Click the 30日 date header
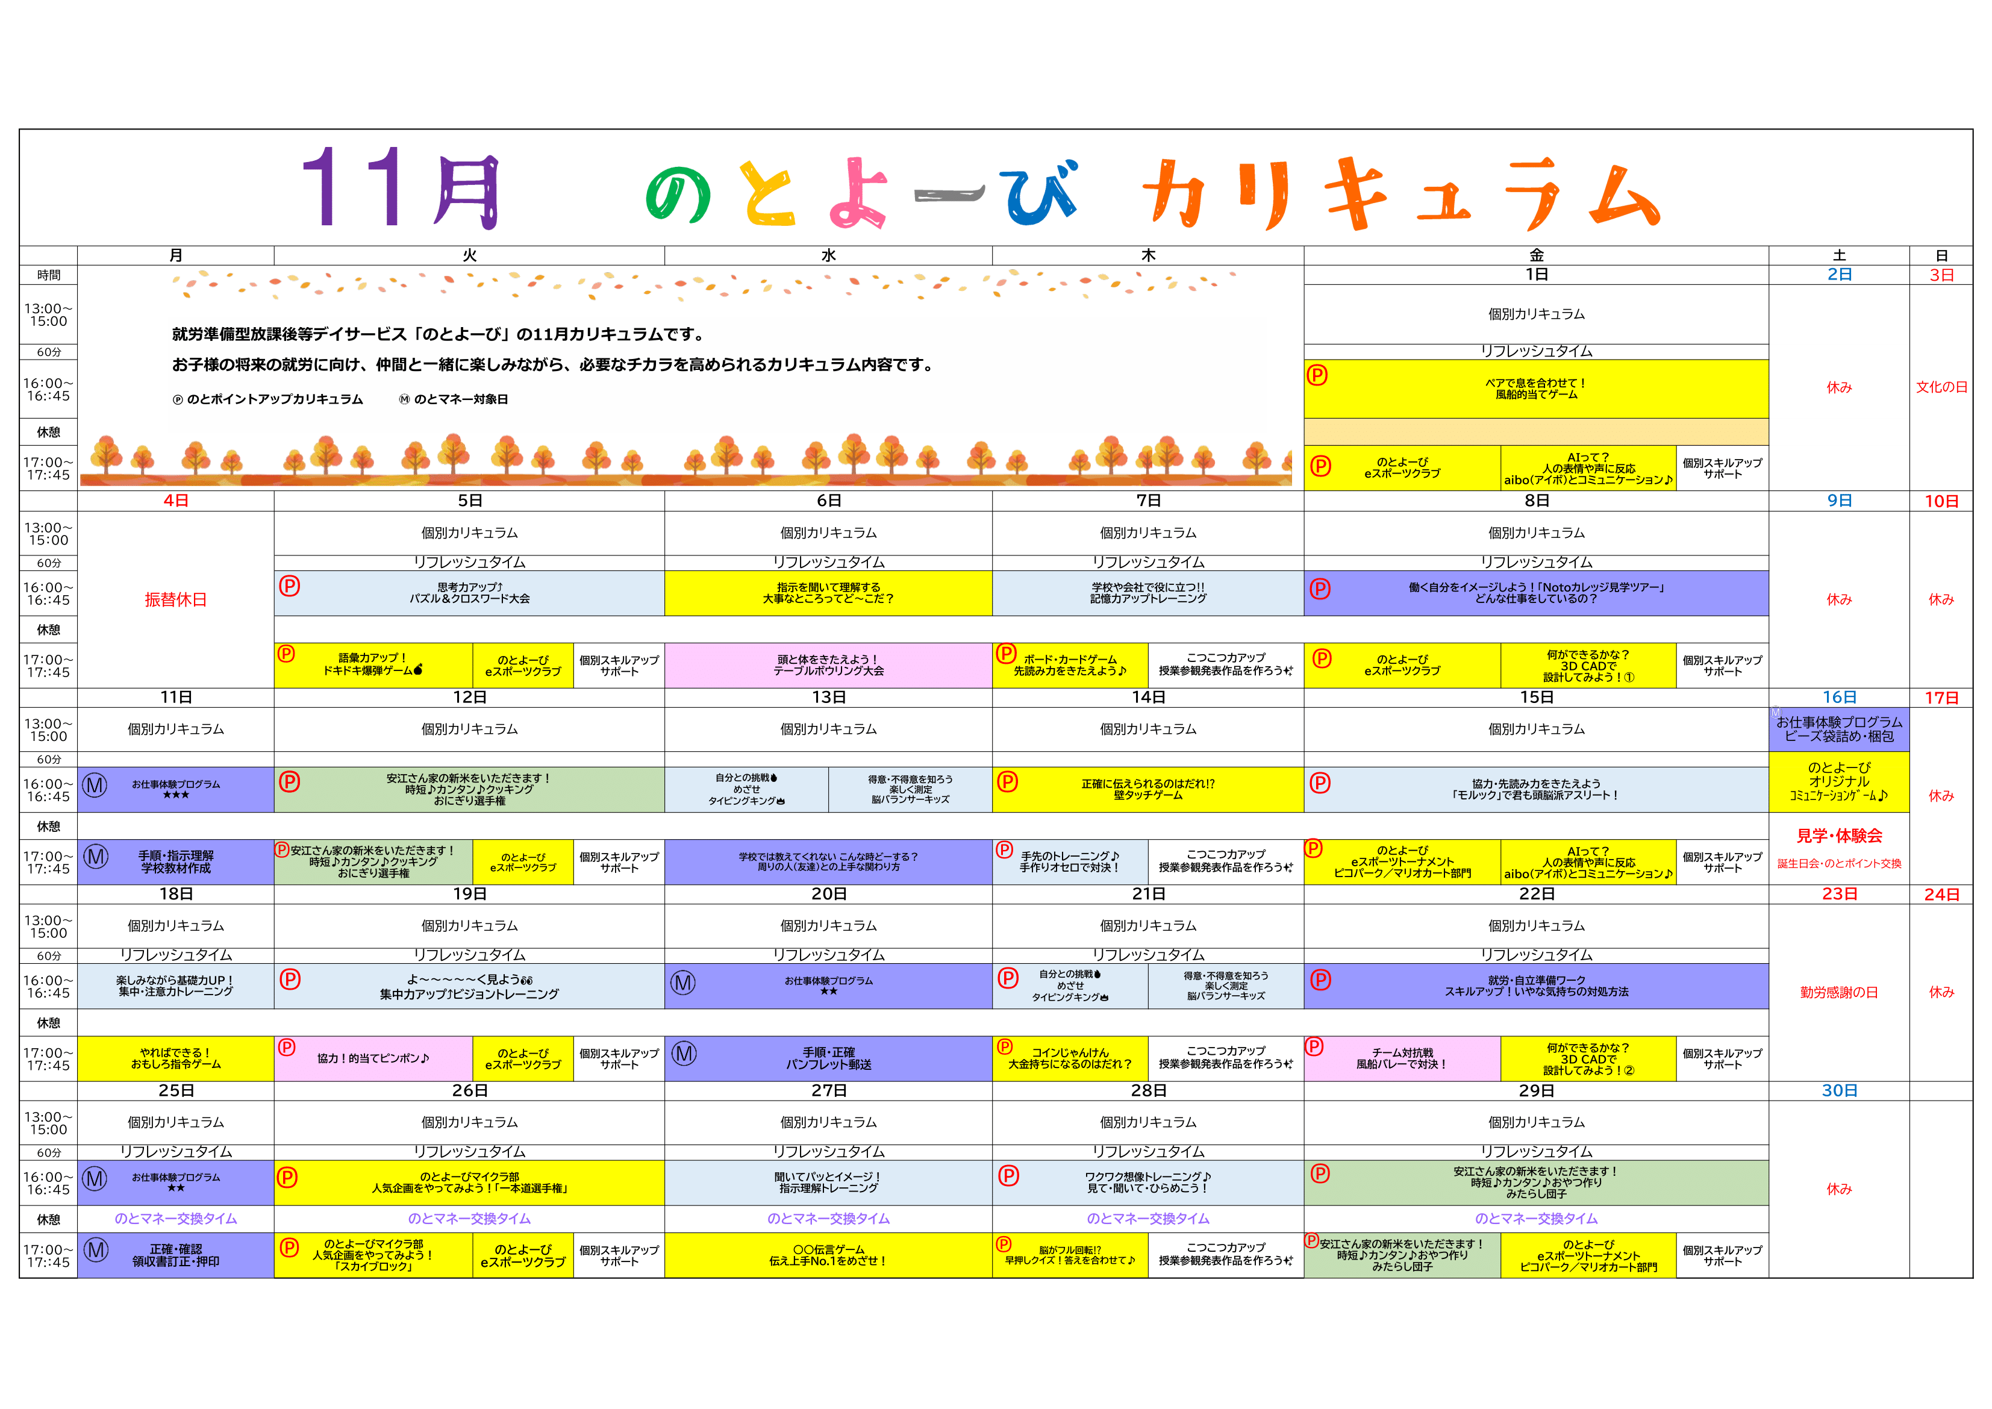Viewport: 1992px width, 1409px height. click(x=1840, y=1092)
